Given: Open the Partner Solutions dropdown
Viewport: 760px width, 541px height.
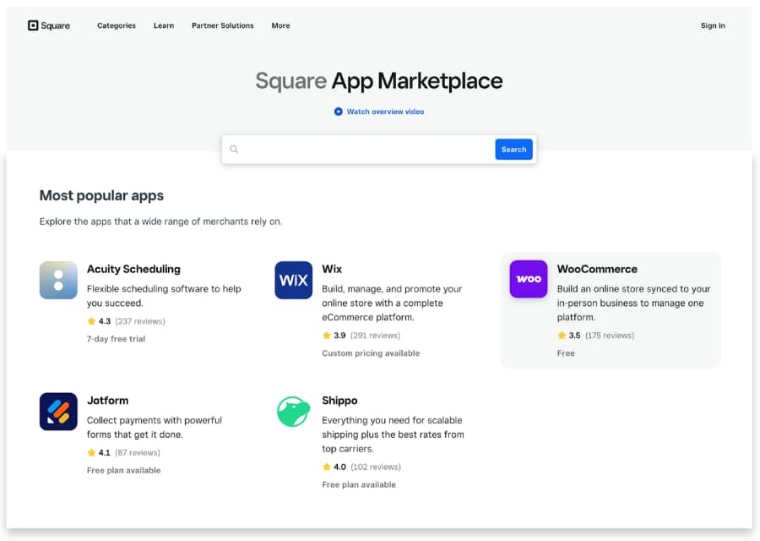Looking at the screenshot, I should tap(222, 26).
